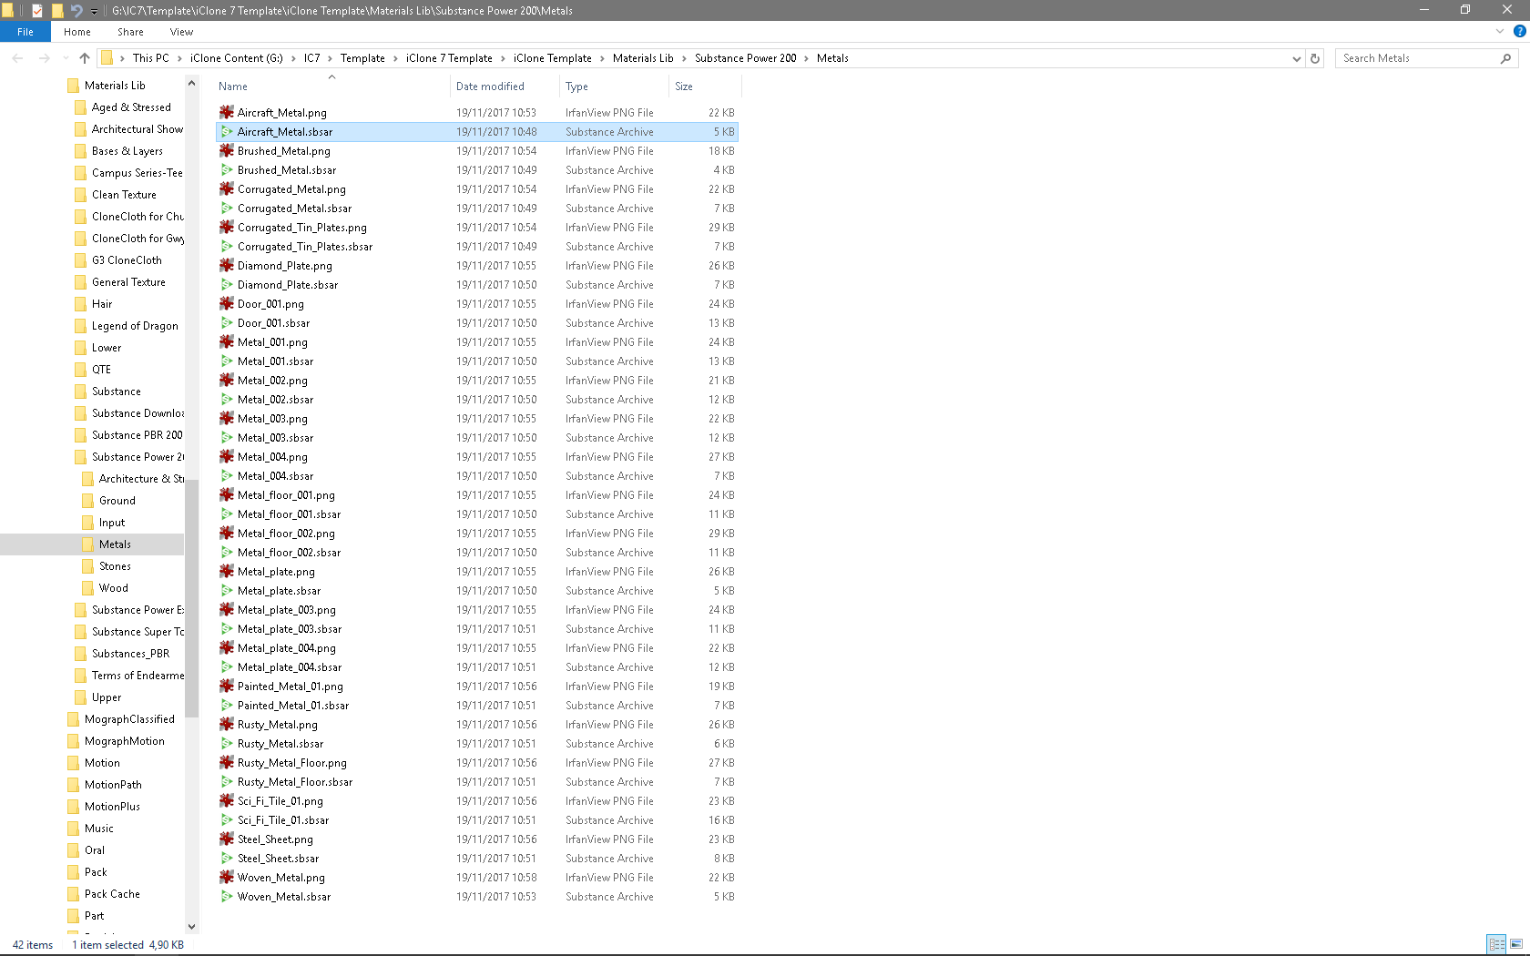The width and height of the screenshot is (1530, 956).
Task: Click the PNG icon of Aircraft_Metal.png
Action: pyautogui.click(x=227, y=112)
